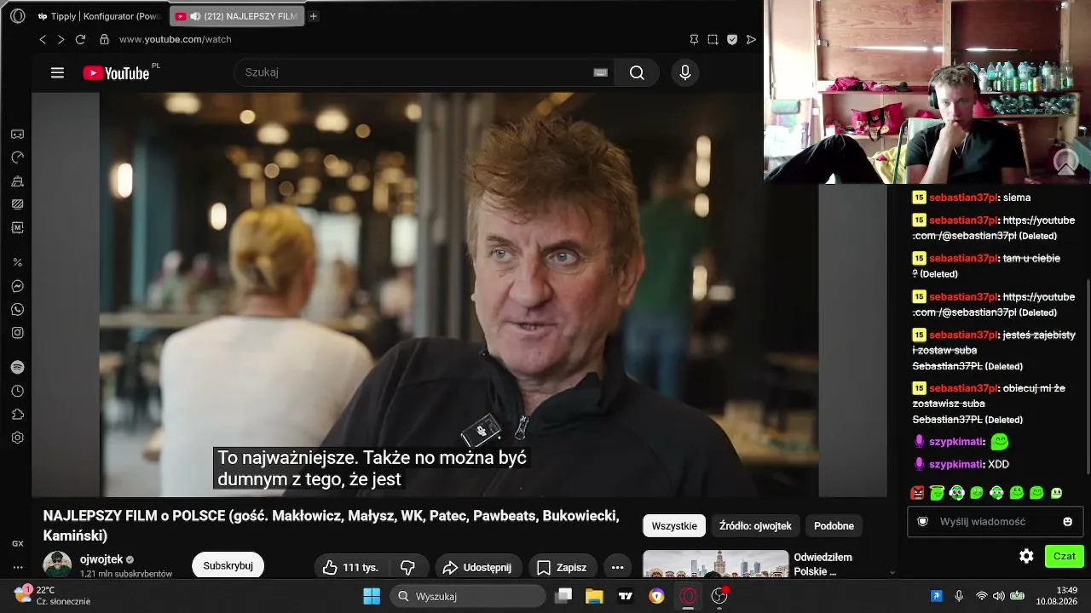Reload the YouTube page
This screenshot has width=1091, height=613.
[80, 39]
